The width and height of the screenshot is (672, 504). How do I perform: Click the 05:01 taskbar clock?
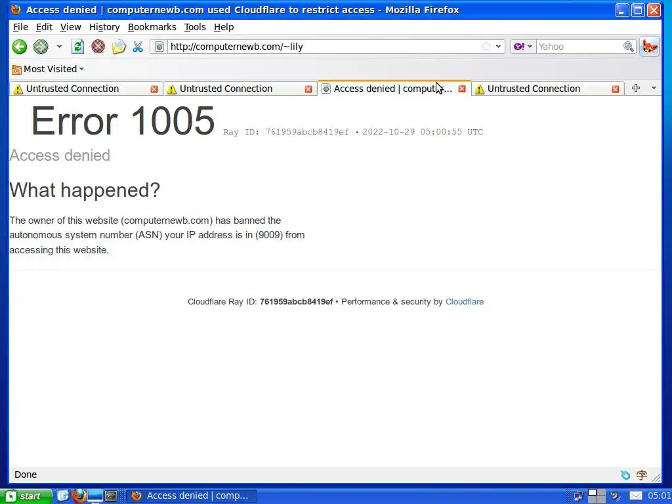pyautogui.click(x=659, y=496)
